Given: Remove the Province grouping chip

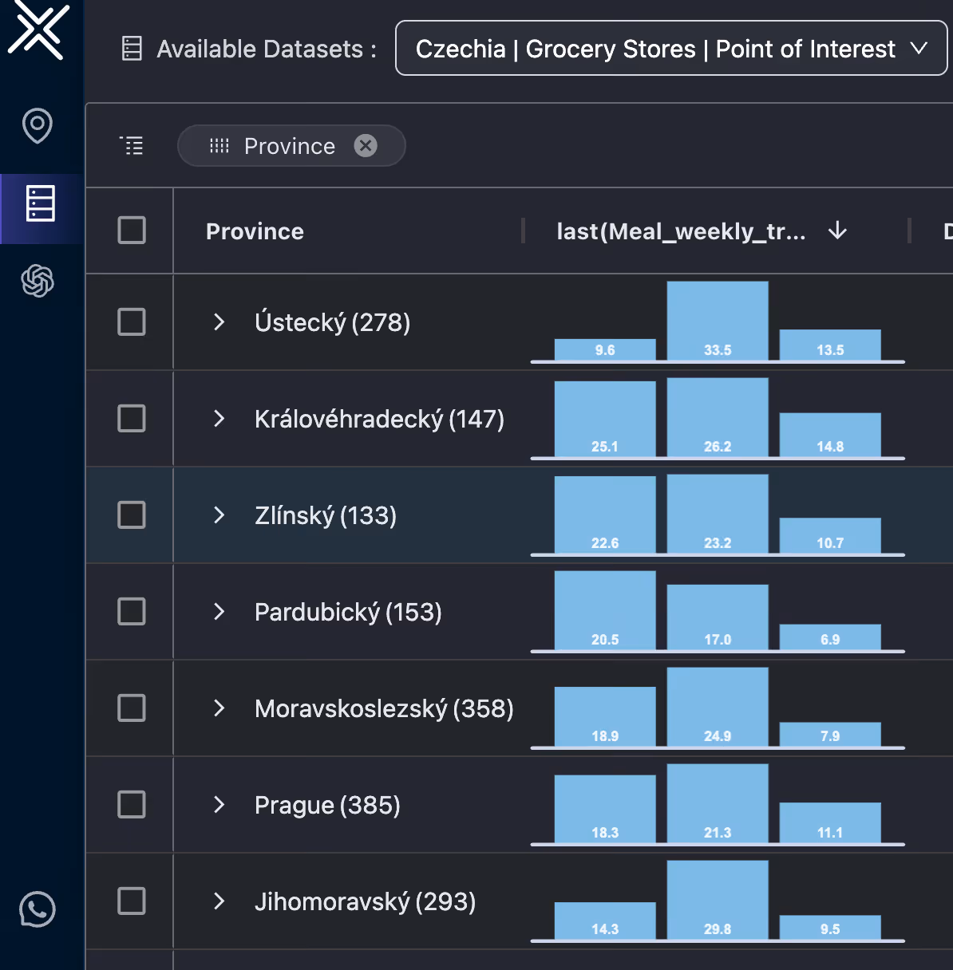Looking at the screenshot, I should [366, 145].
